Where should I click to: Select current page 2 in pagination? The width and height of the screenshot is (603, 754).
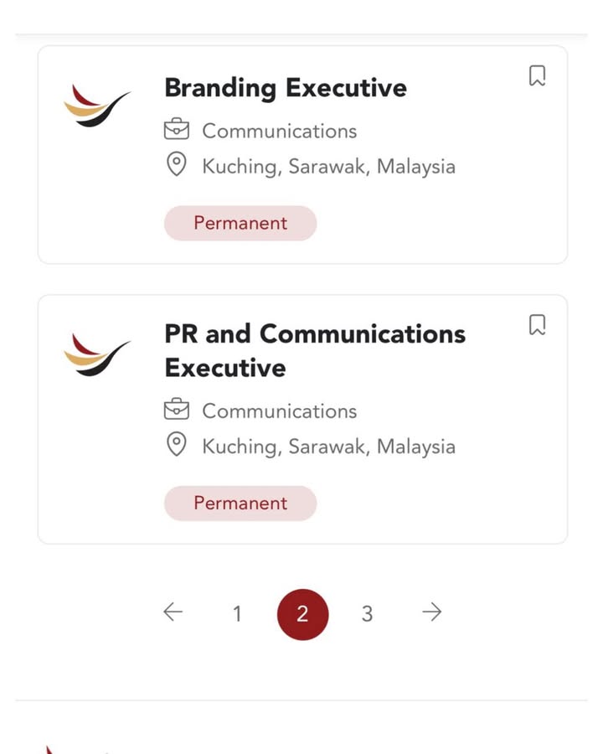(302, 614)
